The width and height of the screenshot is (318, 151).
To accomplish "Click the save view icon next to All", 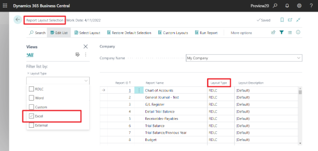I will pyautogui.click(x=77, y=54).
